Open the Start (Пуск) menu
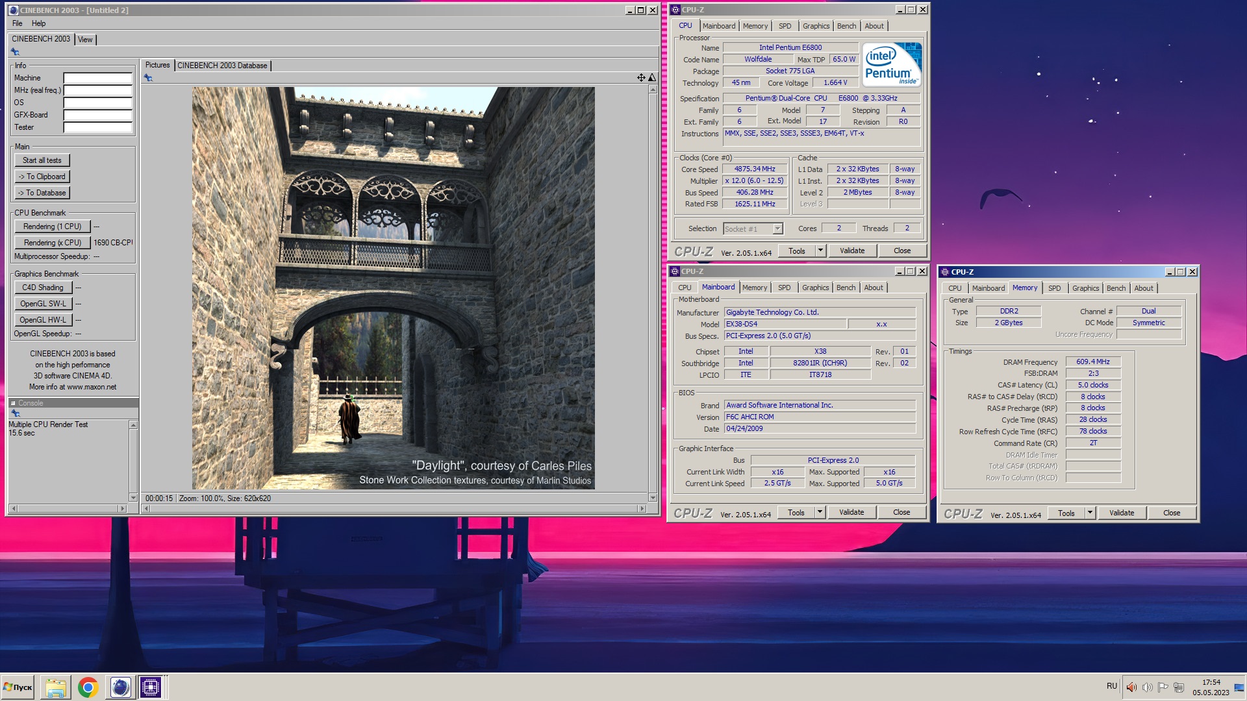 (x=18, y=687)
